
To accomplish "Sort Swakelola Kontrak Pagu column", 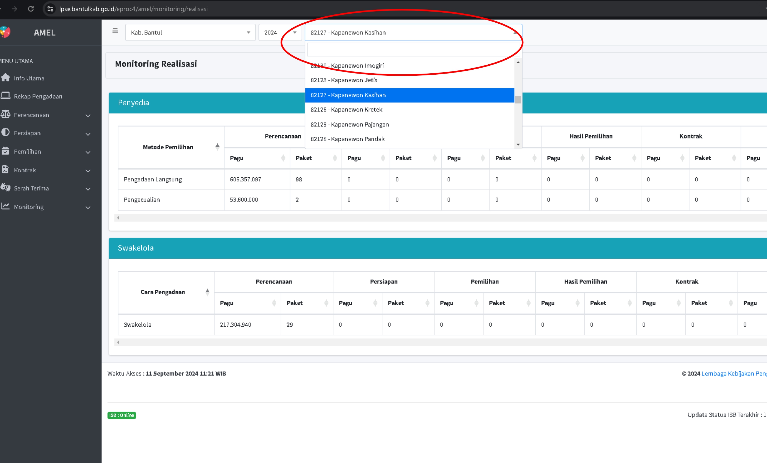I will coord(679,303).
